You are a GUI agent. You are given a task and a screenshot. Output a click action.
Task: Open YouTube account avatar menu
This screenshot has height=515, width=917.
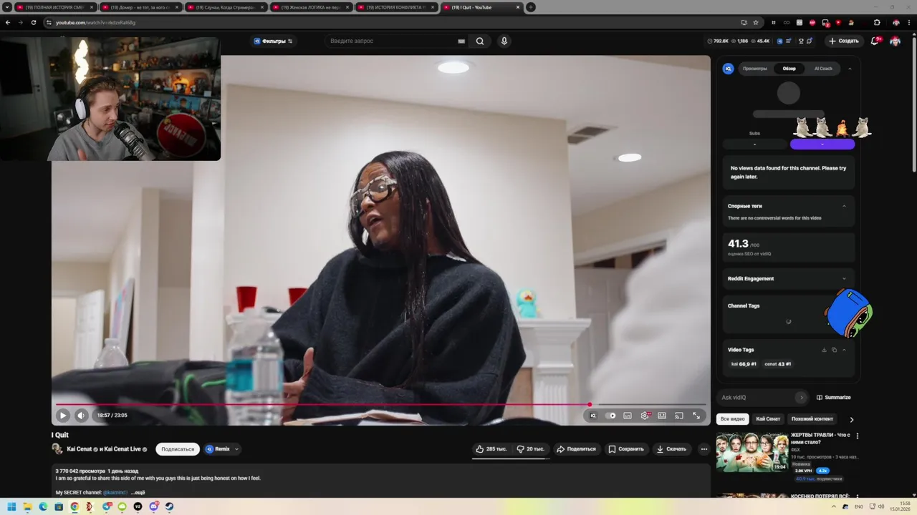(x=896, y=41)
